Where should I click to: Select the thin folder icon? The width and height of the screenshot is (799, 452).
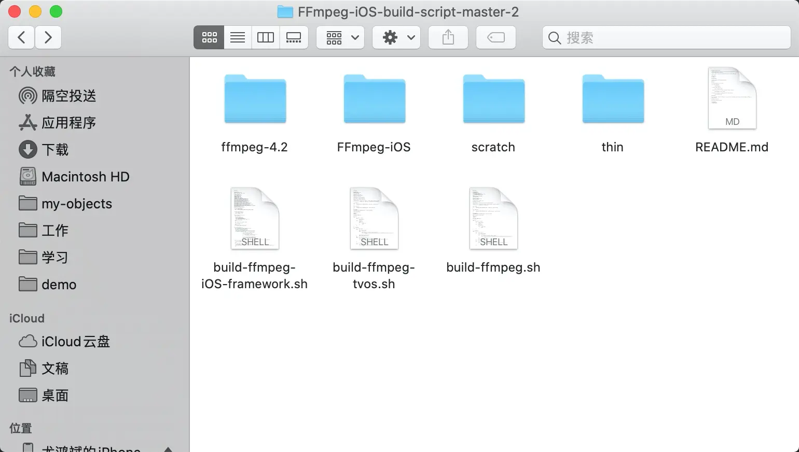point(613,99)
